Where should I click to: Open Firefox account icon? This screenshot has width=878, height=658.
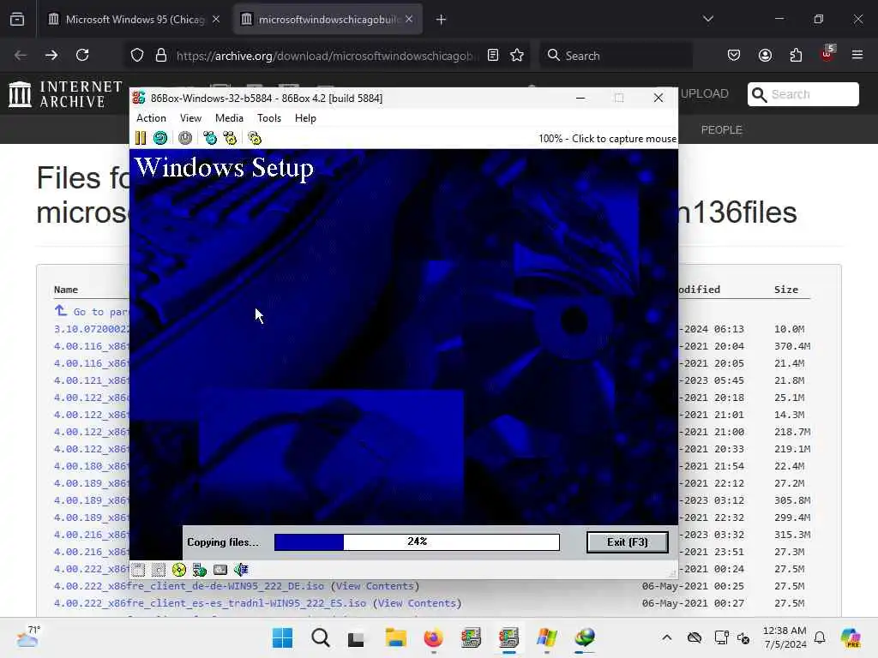click(x=765, y=55)
